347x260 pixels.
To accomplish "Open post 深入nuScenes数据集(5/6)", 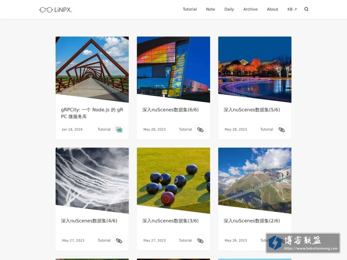I will point(252,110).
